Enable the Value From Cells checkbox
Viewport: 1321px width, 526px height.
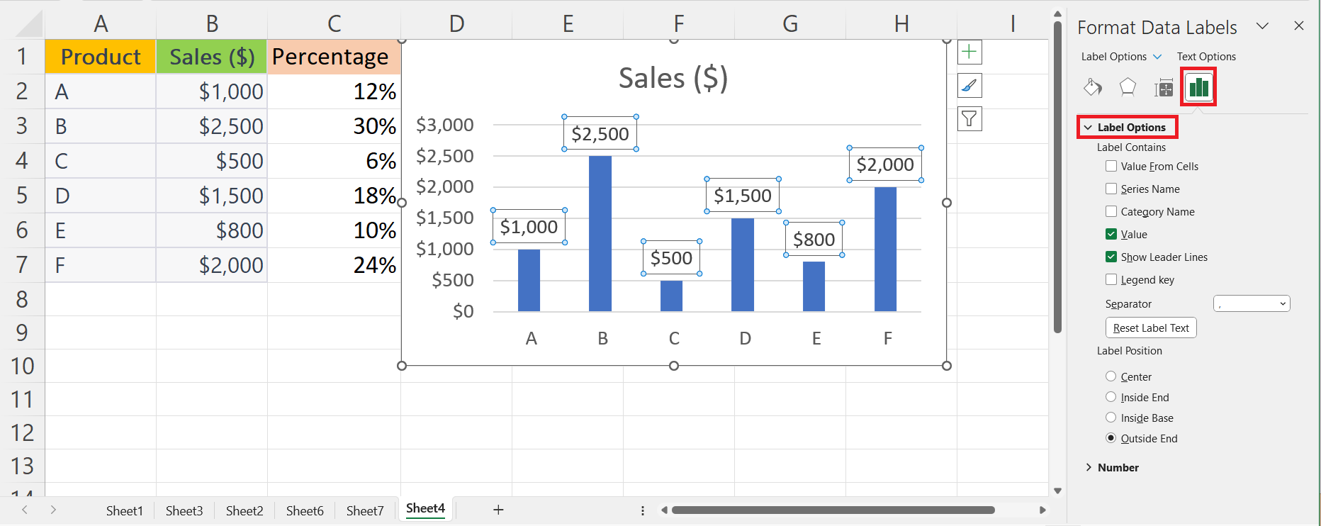1111,166
